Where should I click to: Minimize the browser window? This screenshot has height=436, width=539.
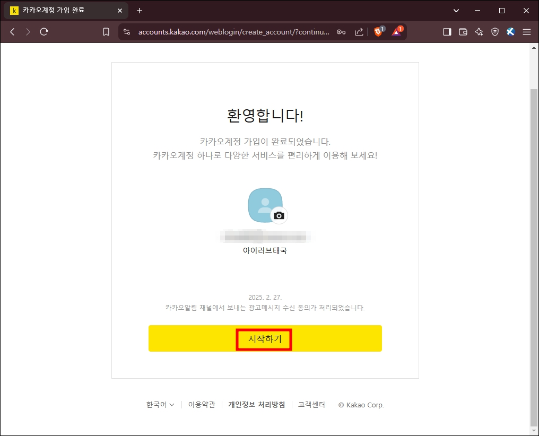[477, 11]
